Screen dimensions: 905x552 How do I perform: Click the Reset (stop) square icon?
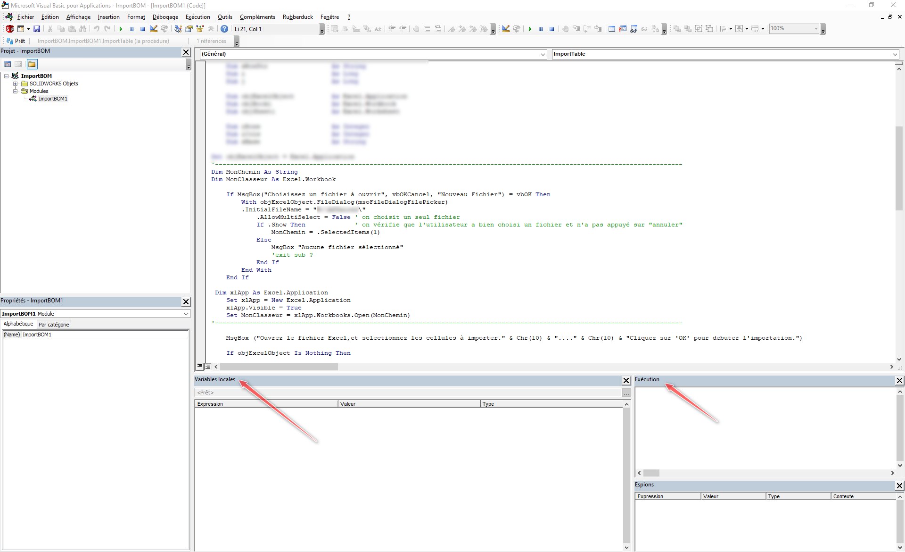coord(142,29)
